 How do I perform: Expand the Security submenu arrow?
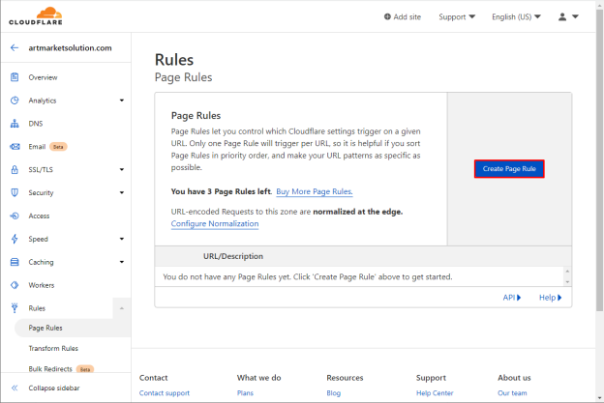click(122, 192)
